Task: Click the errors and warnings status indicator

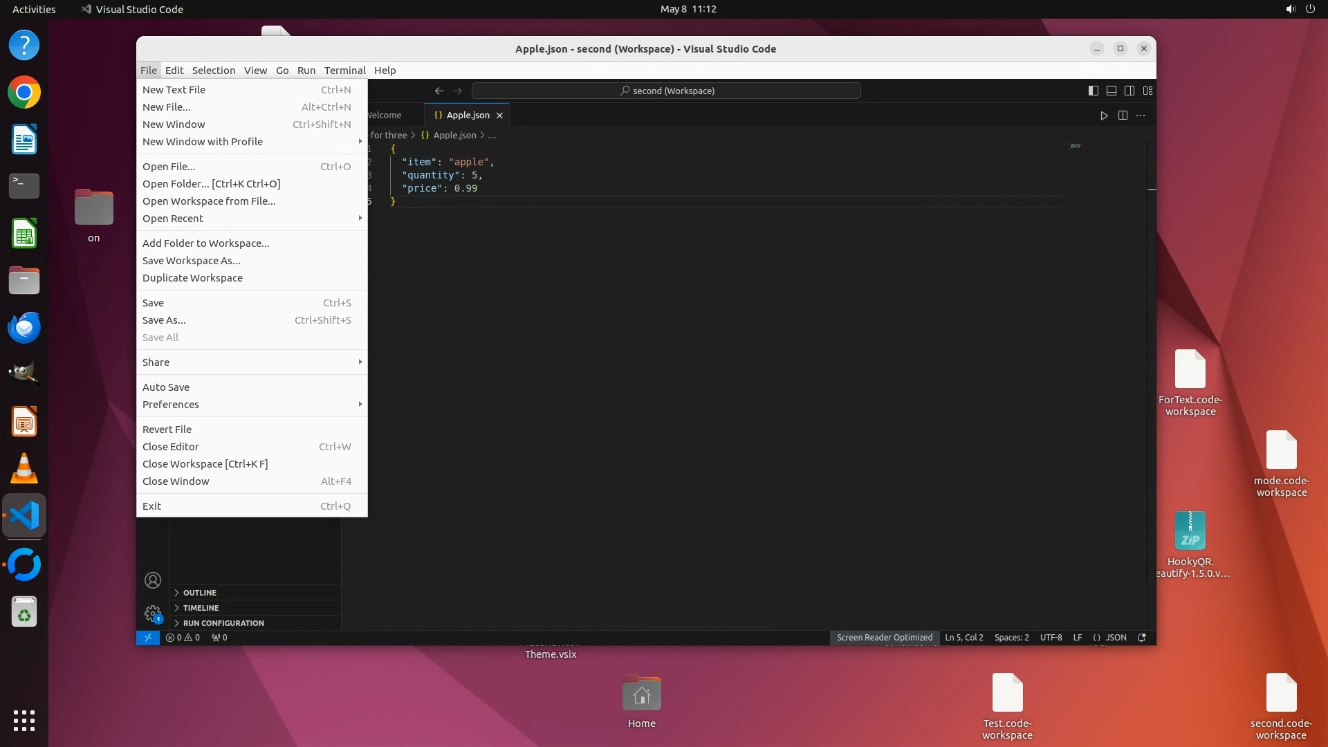Action: [183, 638]
